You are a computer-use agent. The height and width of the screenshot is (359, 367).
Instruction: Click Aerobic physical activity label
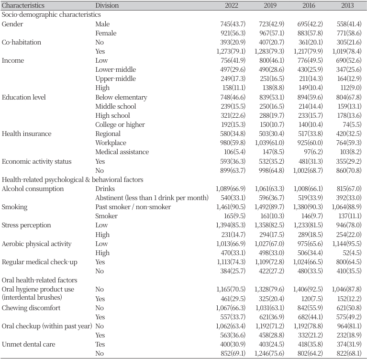(x=36, y=244)
